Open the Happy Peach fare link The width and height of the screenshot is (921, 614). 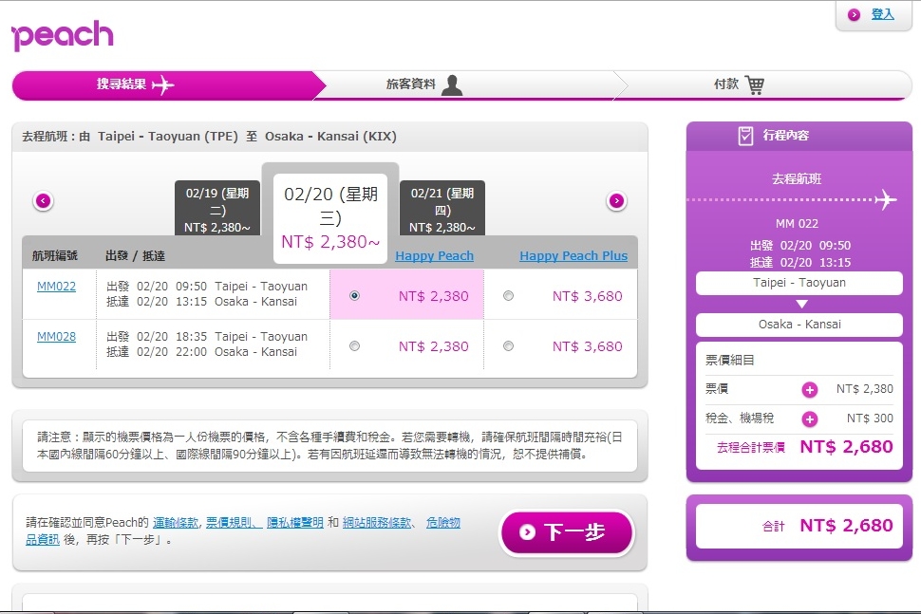434,256
